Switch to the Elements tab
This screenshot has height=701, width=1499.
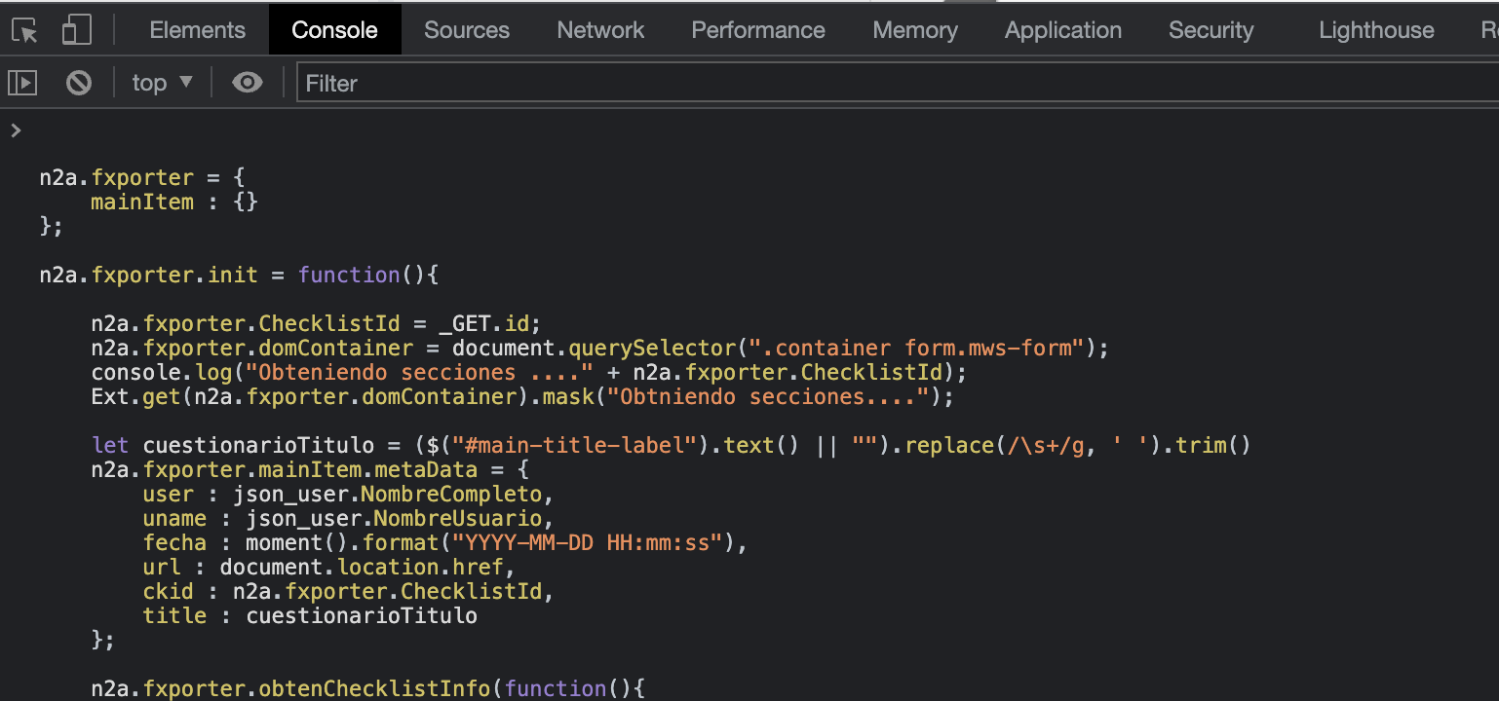click(198, 30)
